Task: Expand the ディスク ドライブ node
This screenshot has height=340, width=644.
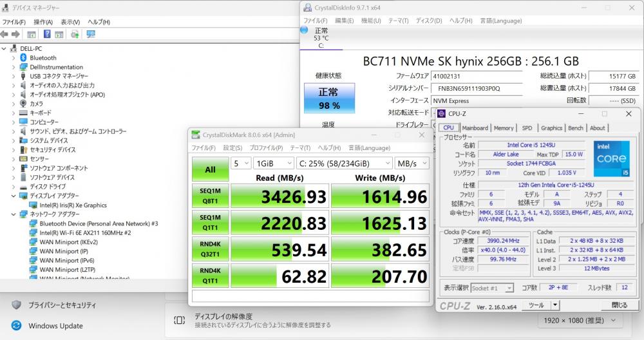Action: click(14, 187)
